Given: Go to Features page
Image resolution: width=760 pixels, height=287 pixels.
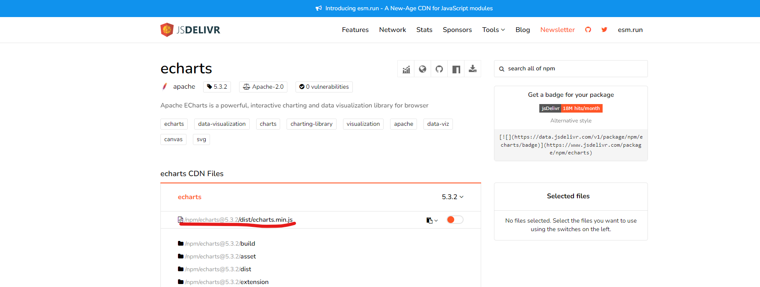Looking at the screenshot, I should pyautogui.click(x=355, y=30).
